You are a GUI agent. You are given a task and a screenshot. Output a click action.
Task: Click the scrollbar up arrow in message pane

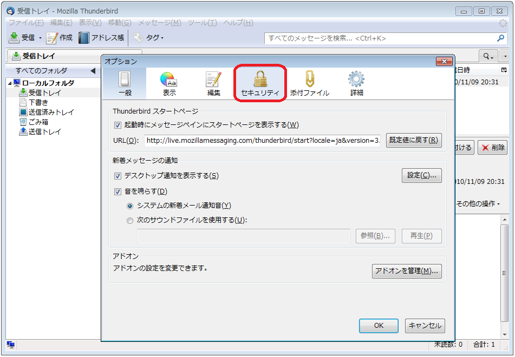tap(505, 219)
